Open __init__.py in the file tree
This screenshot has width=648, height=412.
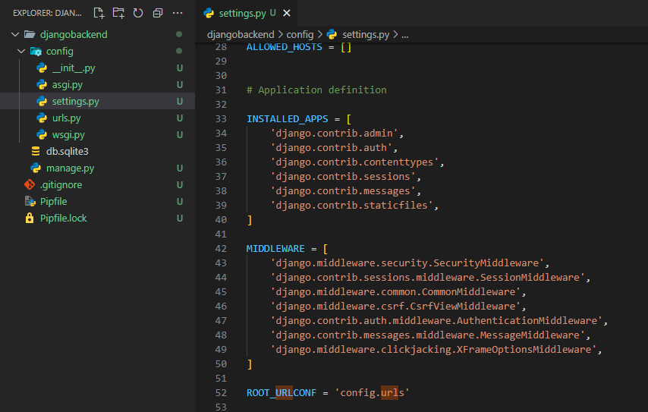pos(73,68)
